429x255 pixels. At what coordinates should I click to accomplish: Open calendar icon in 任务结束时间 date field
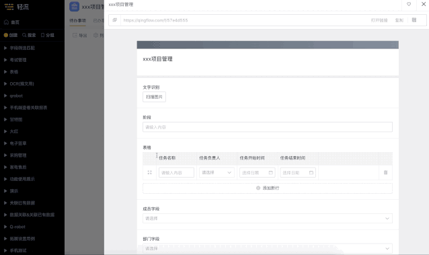tap(311, 172)
